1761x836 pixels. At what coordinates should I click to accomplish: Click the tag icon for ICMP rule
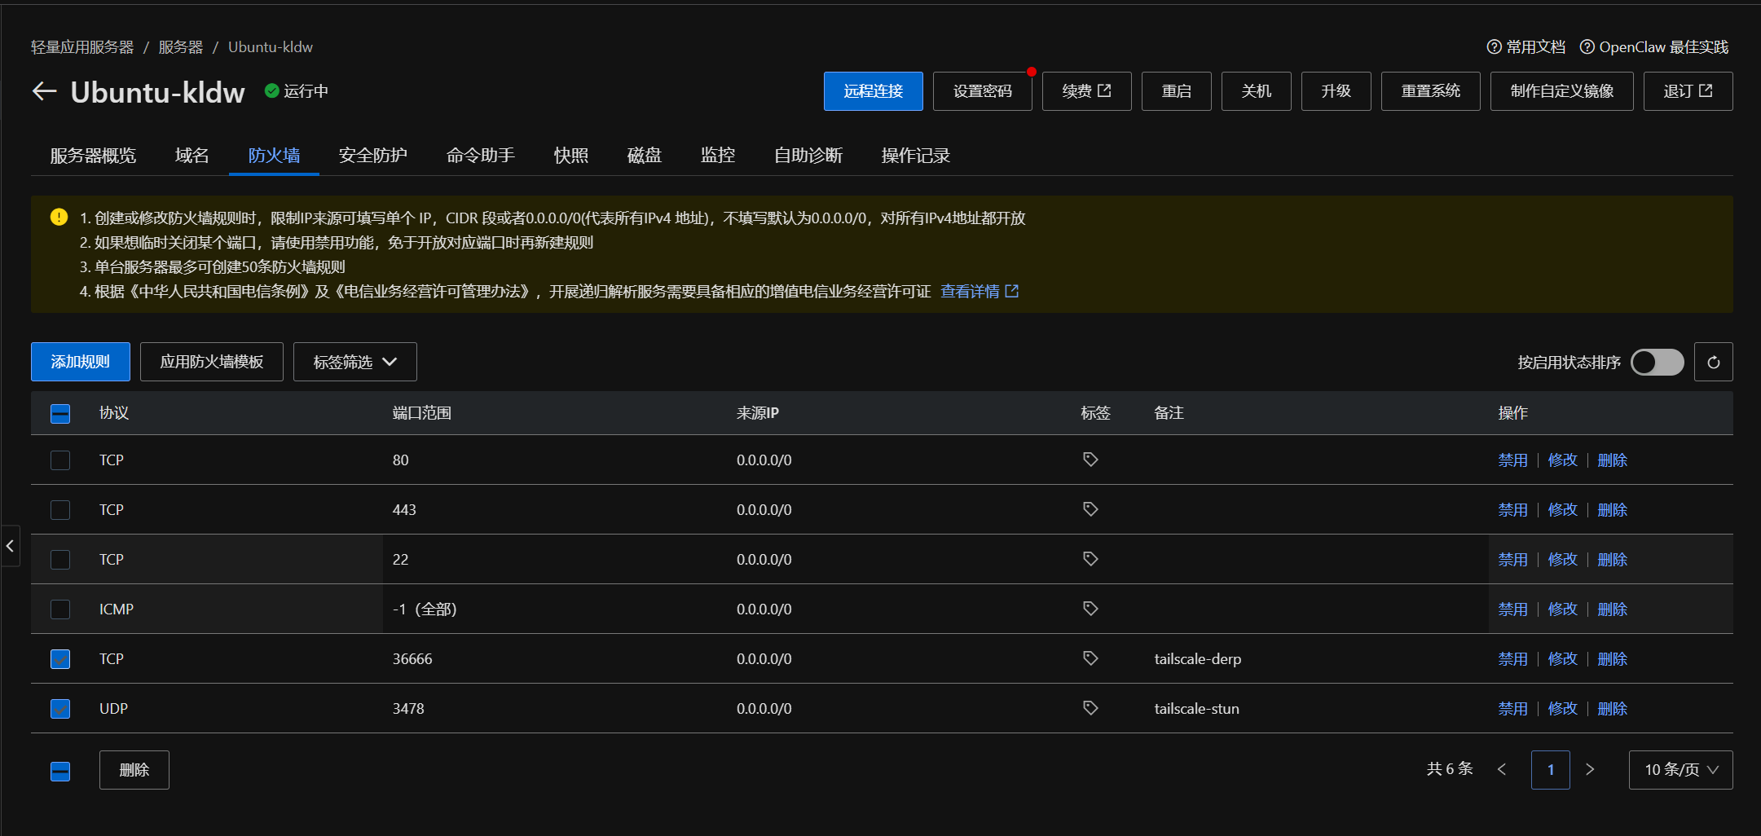1090,609
